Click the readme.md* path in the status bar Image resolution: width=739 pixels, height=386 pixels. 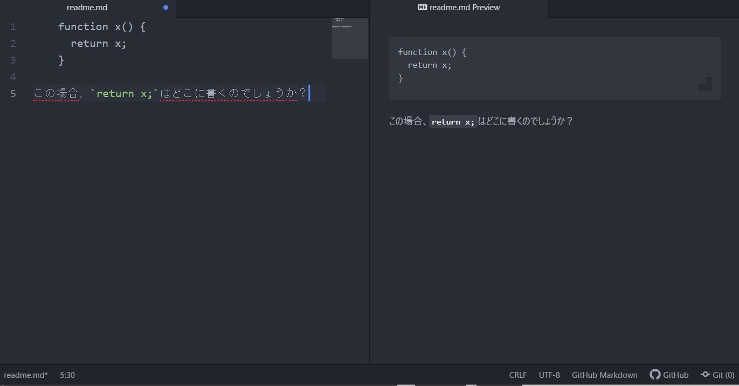[25, 375]
